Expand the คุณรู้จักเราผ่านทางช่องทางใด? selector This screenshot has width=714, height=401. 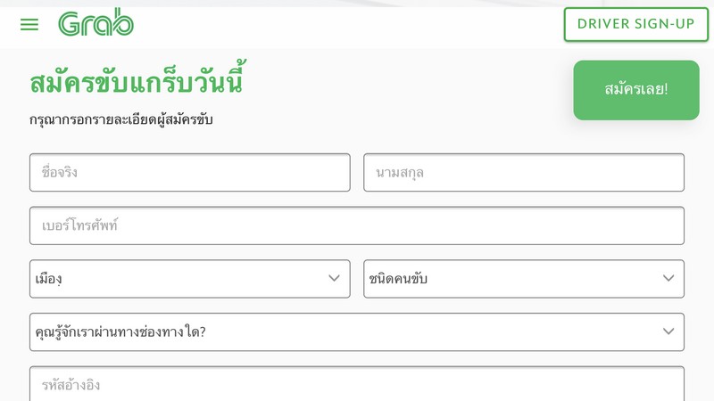click(x=348, y=331)
